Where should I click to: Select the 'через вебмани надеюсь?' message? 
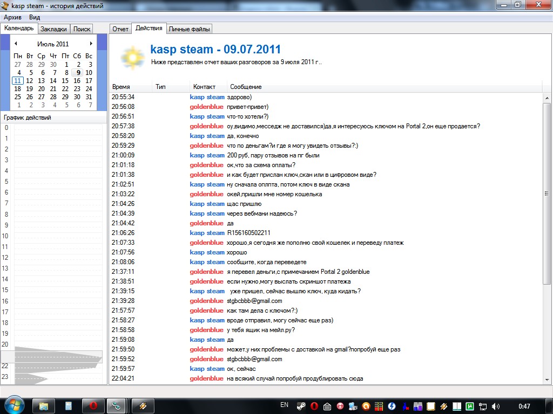[326, 213]
